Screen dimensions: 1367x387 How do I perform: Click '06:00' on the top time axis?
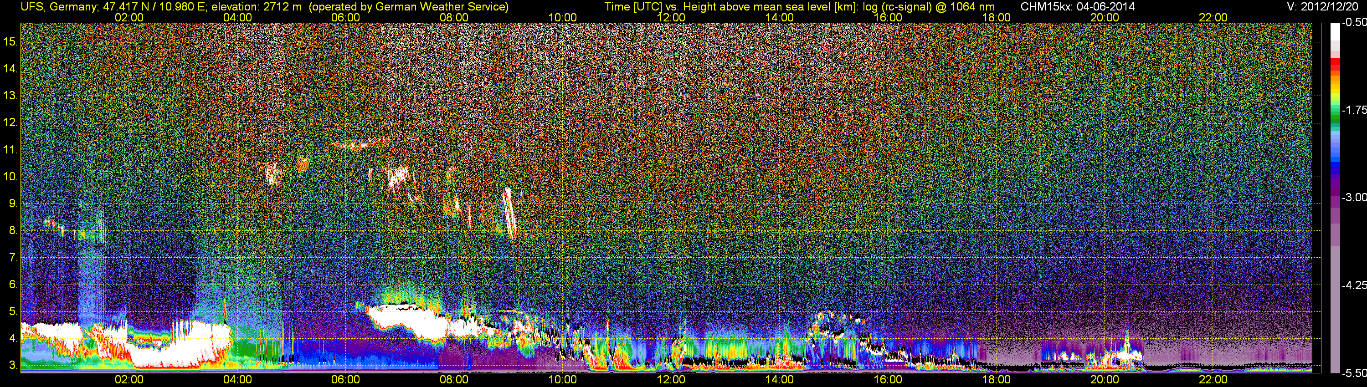[345, 17]
